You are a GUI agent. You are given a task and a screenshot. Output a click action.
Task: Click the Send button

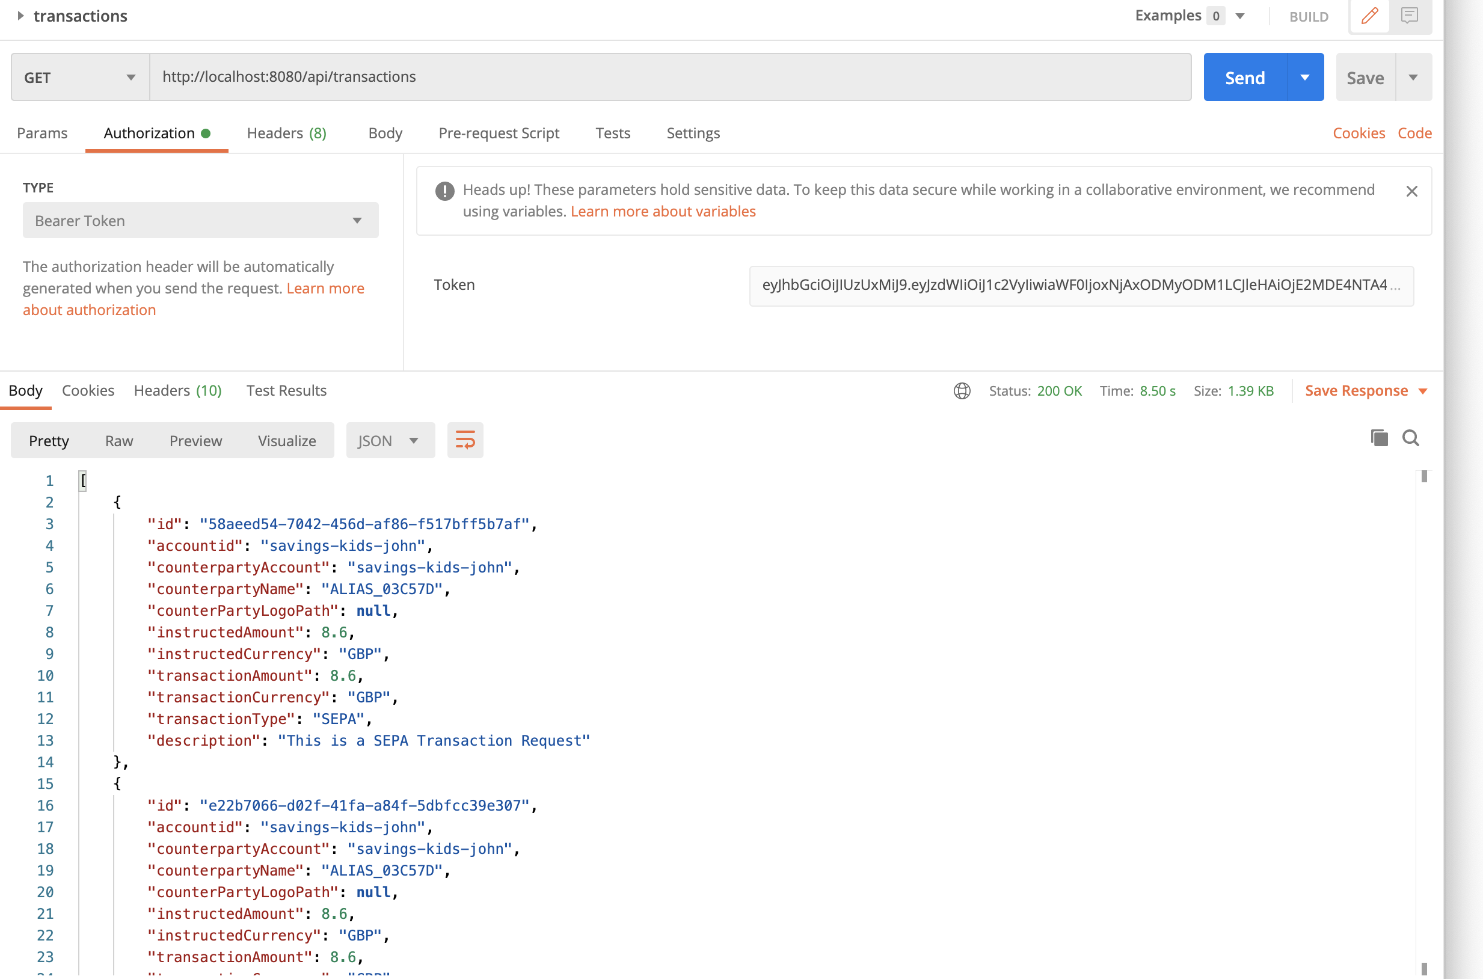[1244, 77]
